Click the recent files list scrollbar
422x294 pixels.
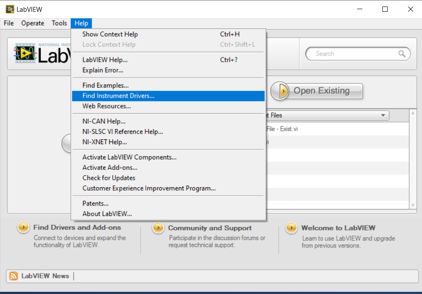(x=412, y=161)
